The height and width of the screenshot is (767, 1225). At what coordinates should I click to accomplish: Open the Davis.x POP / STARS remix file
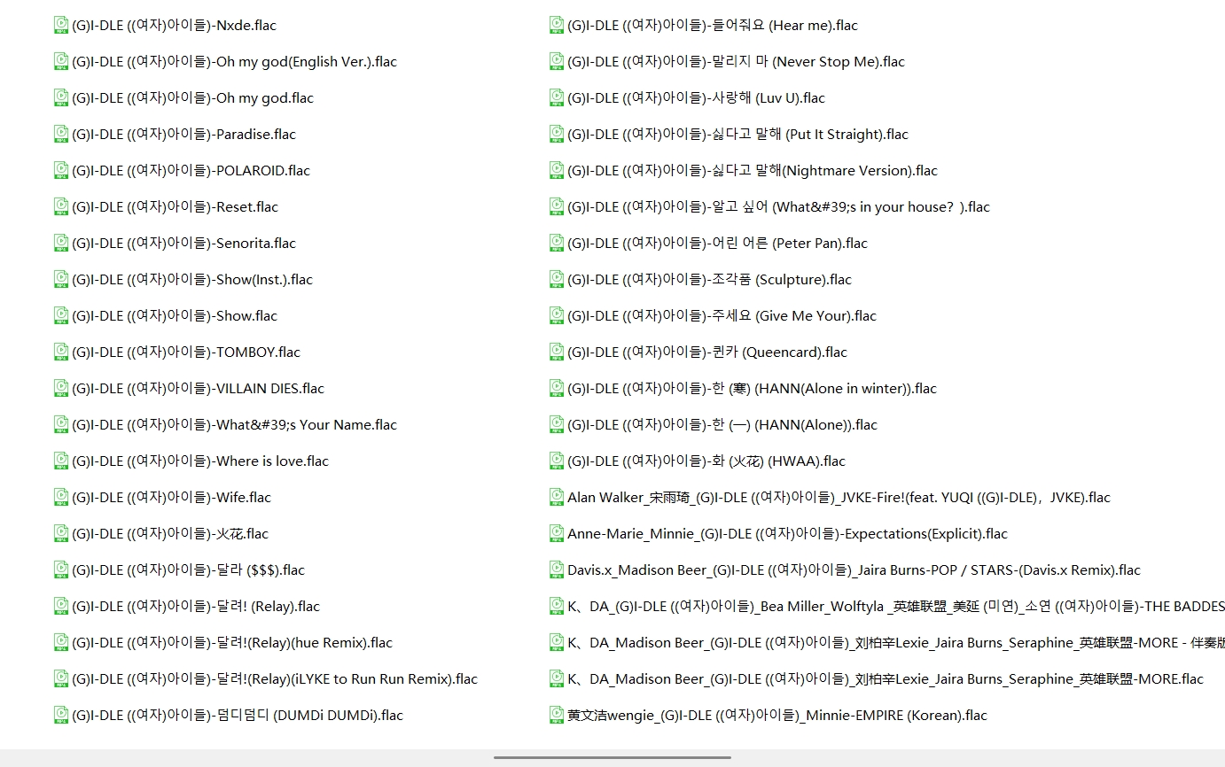(x=854, y=569)
